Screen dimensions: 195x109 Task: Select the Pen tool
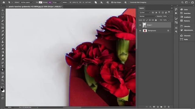click(x=3, y=63)
